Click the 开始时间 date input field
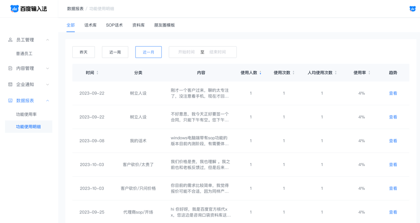The image size is (420, 223). pos(186,52)
